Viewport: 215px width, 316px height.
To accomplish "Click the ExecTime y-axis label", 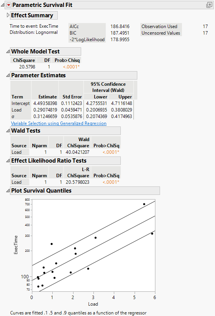I will pyautogui.click(x=16, y=244).
